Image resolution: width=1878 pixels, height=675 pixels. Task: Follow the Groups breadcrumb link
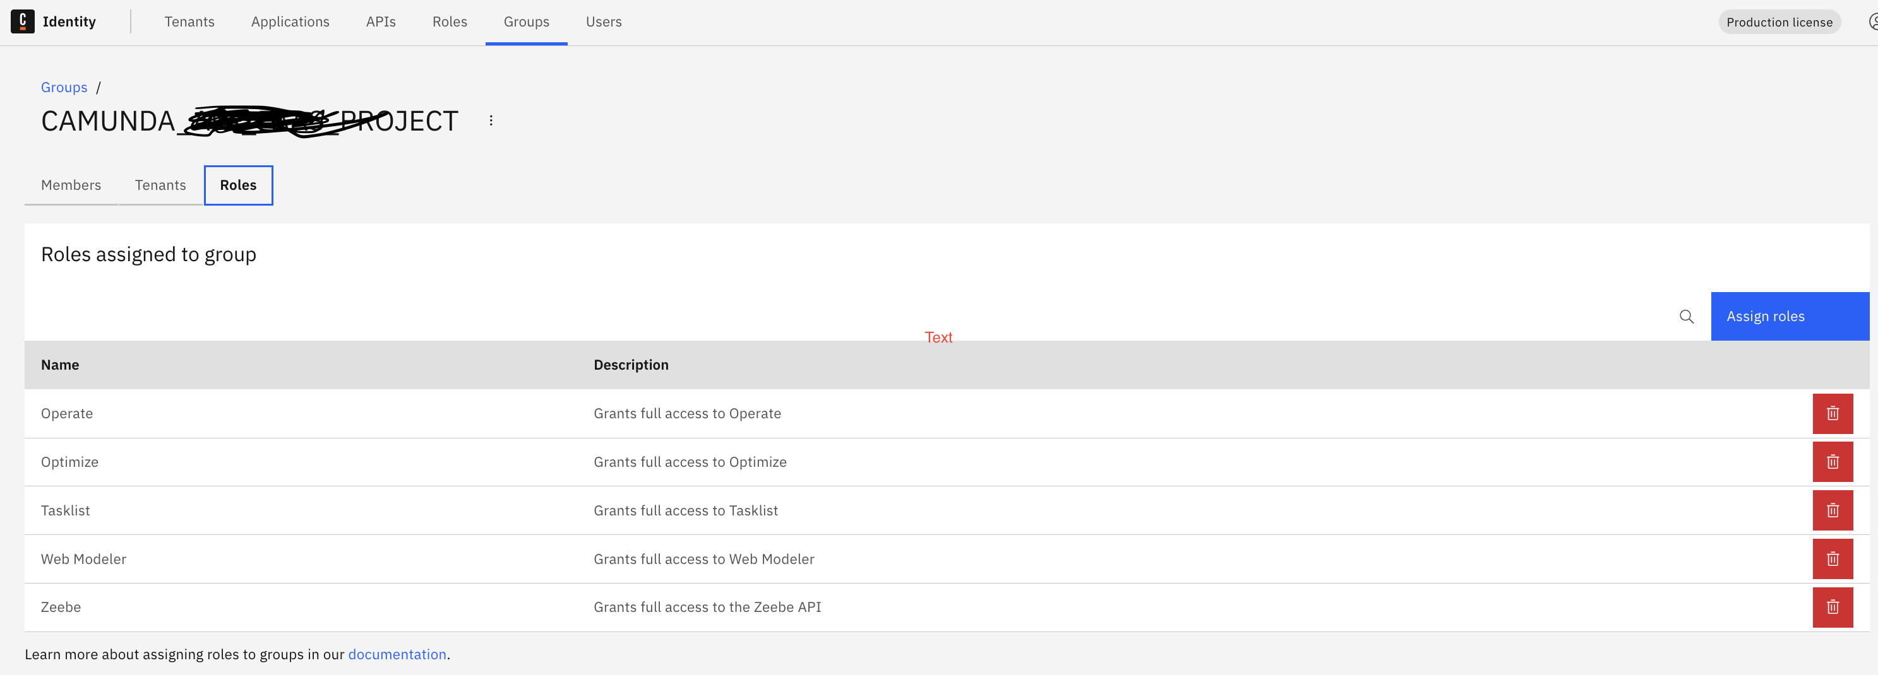(x=64, y=88)
